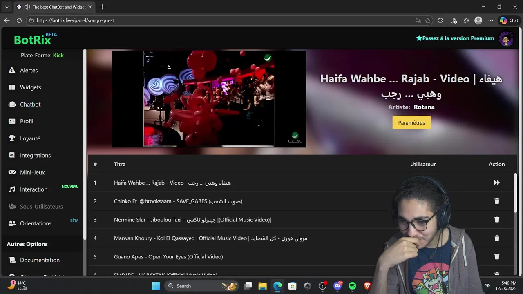Open File Explorer from taskbar
Image resolution: width=523 pixels, height=294 pixels.
[262, 286]
